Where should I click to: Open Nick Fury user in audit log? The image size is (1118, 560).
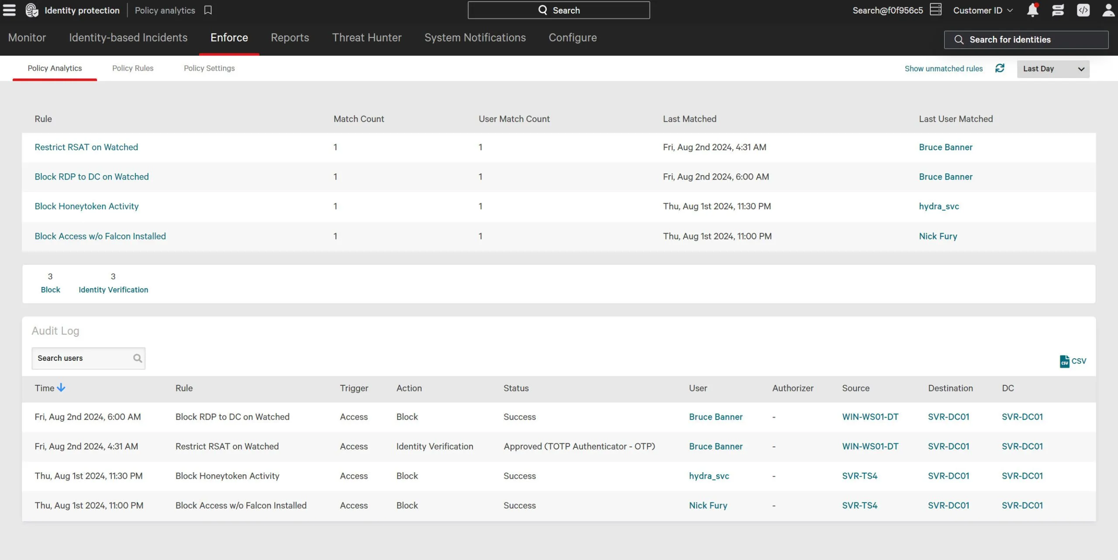pos(708,505)
